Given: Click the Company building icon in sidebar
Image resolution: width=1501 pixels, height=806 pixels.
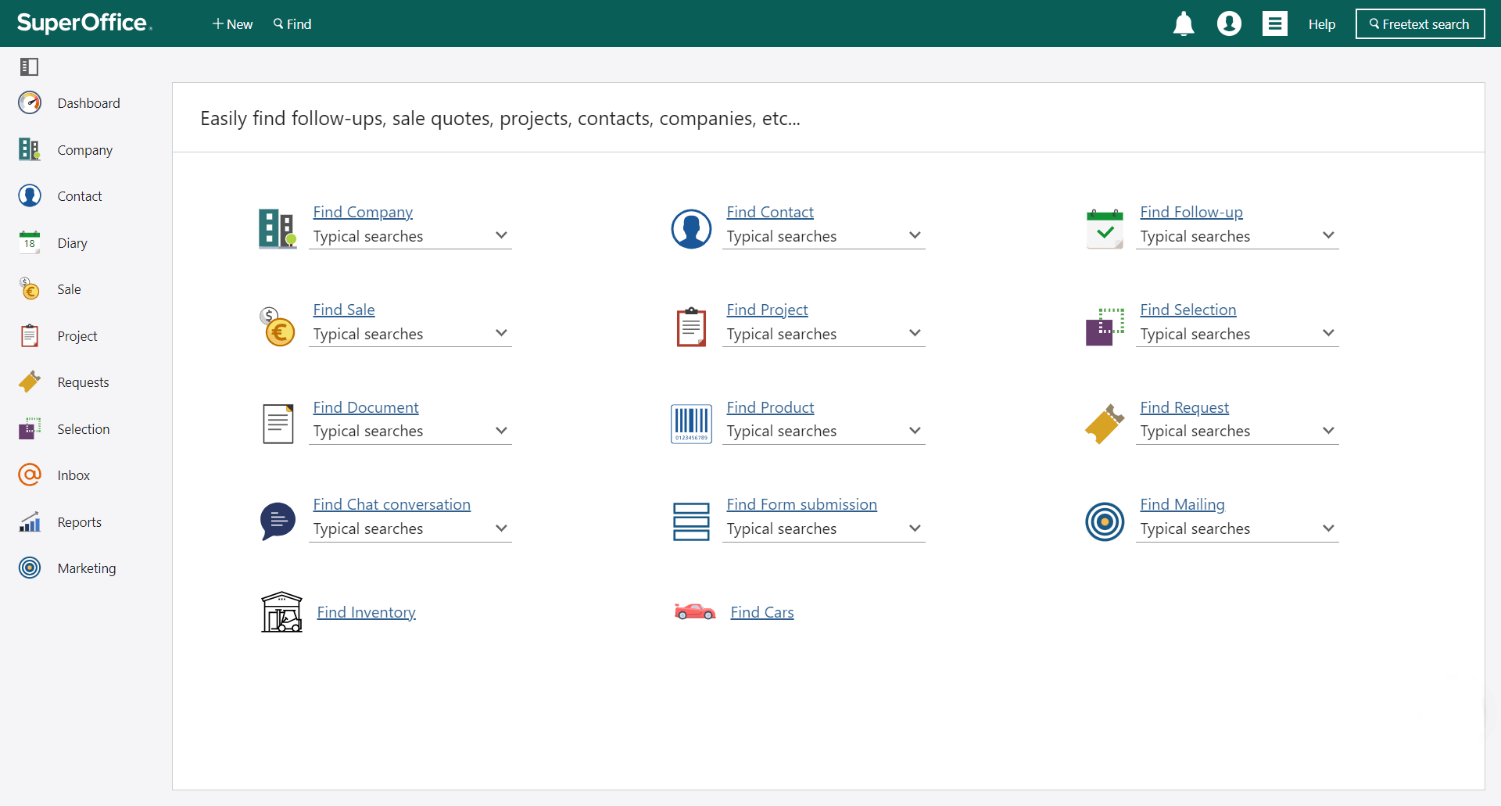Looking at the screenshot, I should coord(30,149).
